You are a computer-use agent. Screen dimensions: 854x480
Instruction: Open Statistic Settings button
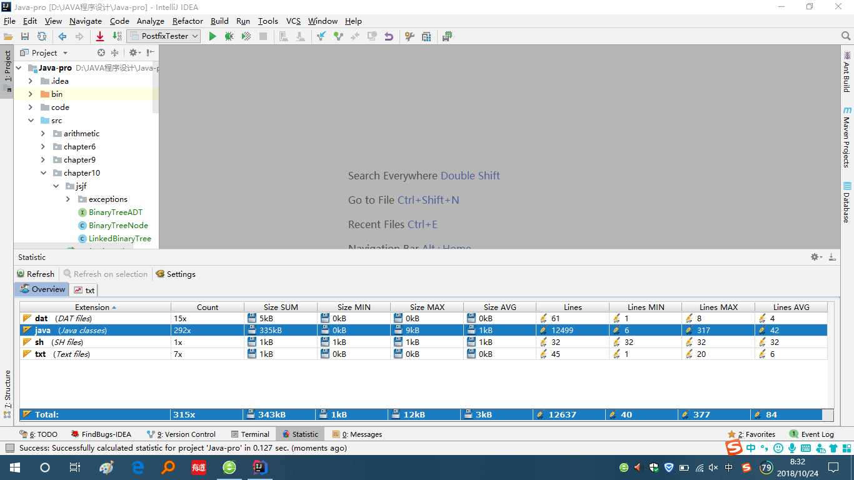point(176,274)
